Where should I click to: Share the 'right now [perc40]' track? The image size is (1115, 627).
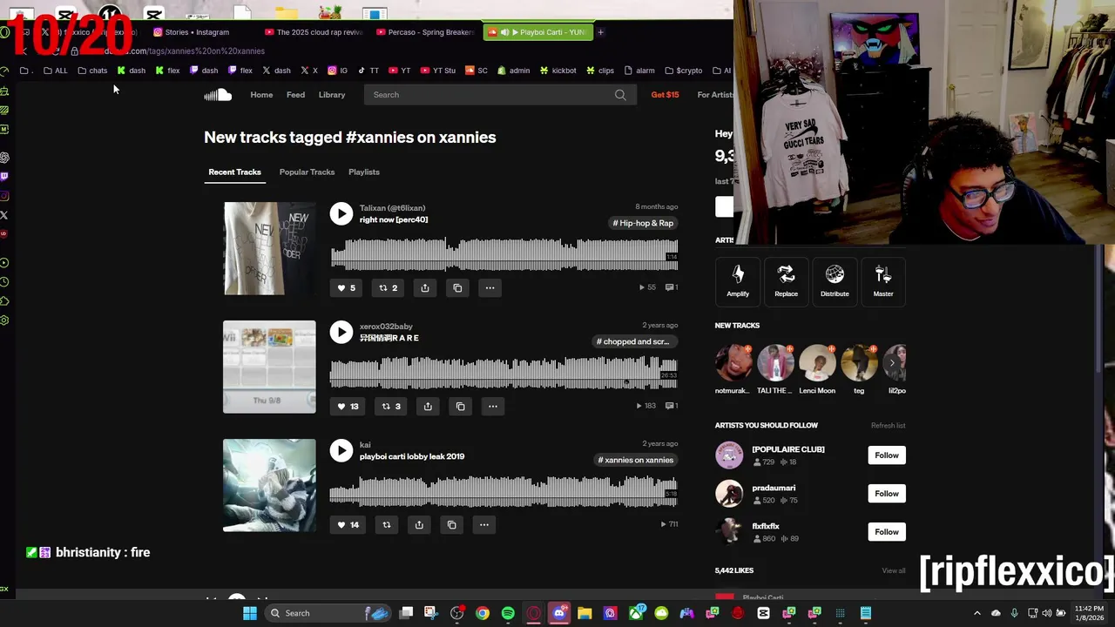(425, 287)
